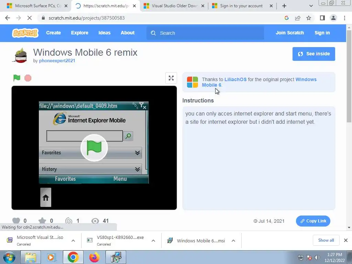Image resolution: width=352 pixels, height=264 pixels.
Task: Close the downloads bar
Action: (x=346, y=240)
